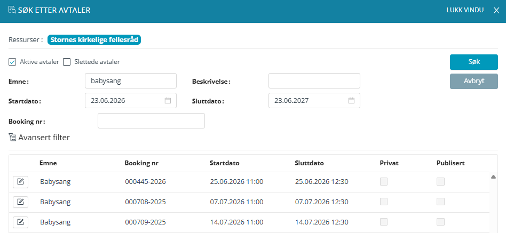Click end date 25.06.2026 12:30

(322, 182)
